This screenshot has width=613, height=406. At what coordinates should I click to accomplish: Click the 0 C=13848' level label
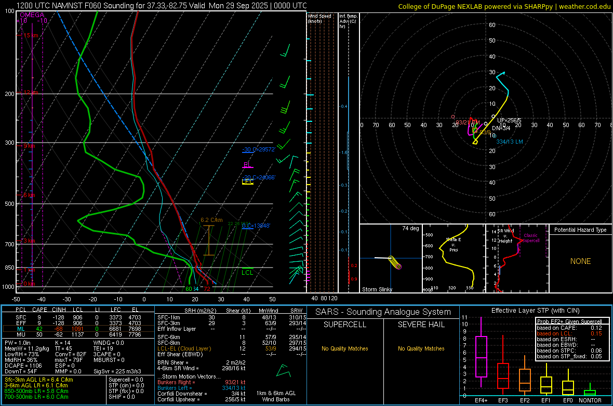point(256,226)
